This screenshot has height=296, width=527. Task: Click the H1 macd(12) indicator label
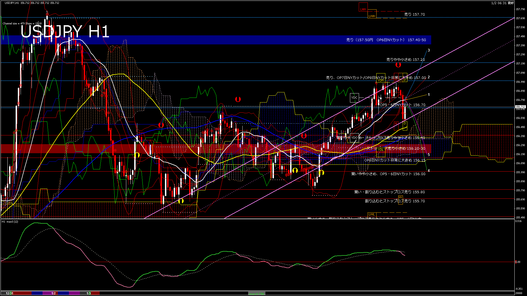click(x=10, y=221)
